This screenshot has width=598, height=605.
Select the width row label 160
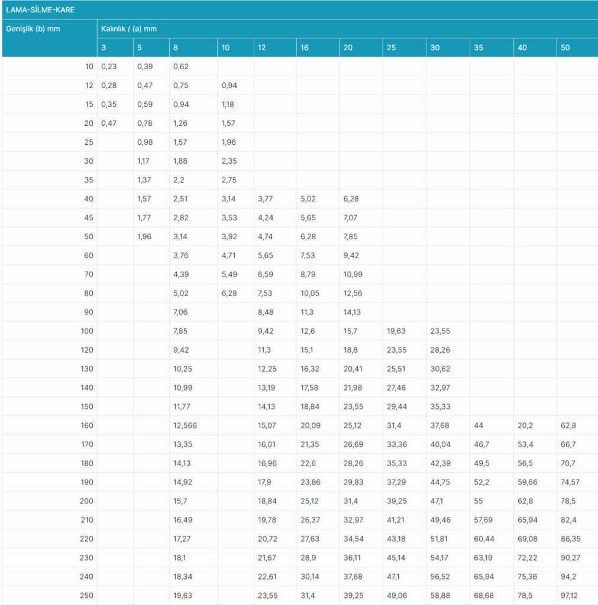(86, 425)
